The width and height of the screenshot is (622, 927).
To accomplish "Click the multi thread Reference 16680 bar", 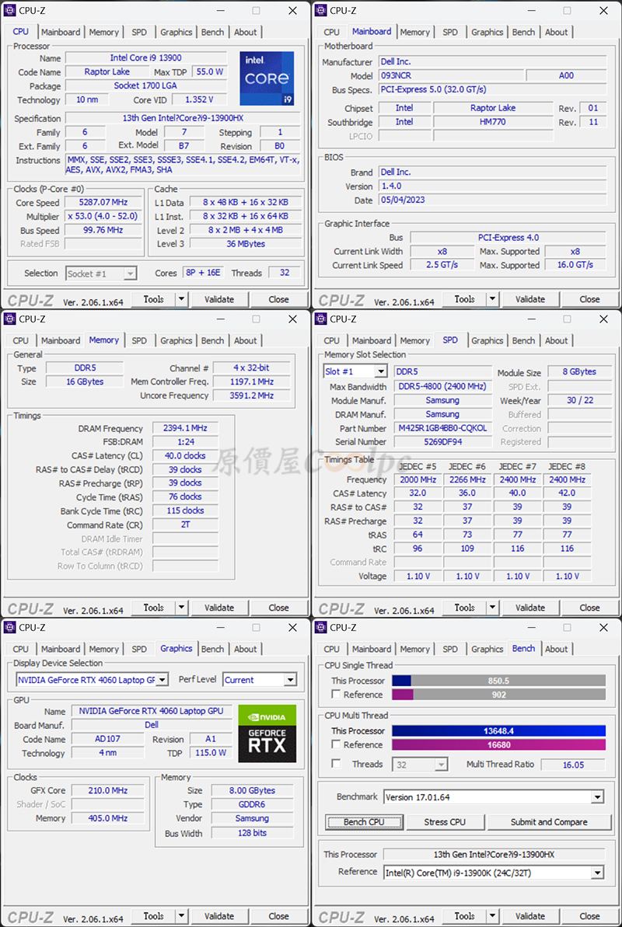I will (x=499, y=745).
